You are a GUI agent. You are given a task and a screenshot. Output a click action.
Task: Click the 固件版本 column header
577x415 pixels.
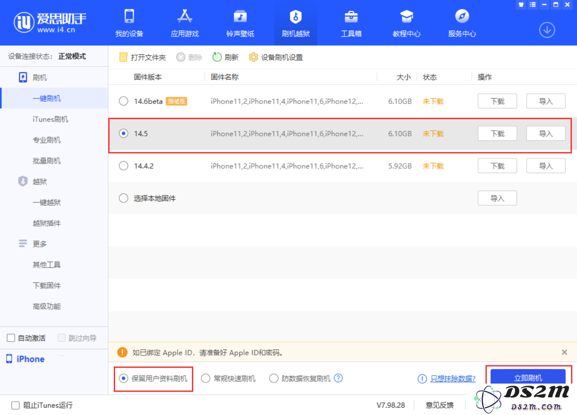148,77
